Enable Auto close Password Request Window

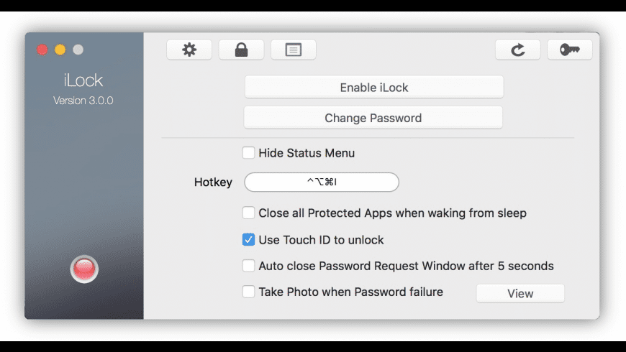pyautogui.click(x=248, y=266)
